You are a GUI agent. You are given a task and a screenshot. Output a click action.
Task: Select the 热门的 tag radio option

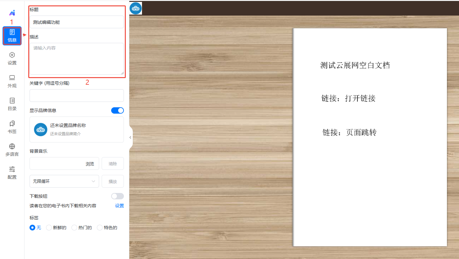[x=74, y=228]
